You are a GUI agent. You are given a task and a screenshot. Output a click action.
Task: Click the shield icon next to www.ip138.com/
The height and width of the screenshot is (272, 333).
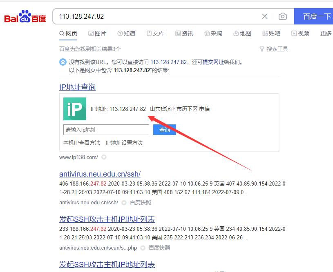104,157
